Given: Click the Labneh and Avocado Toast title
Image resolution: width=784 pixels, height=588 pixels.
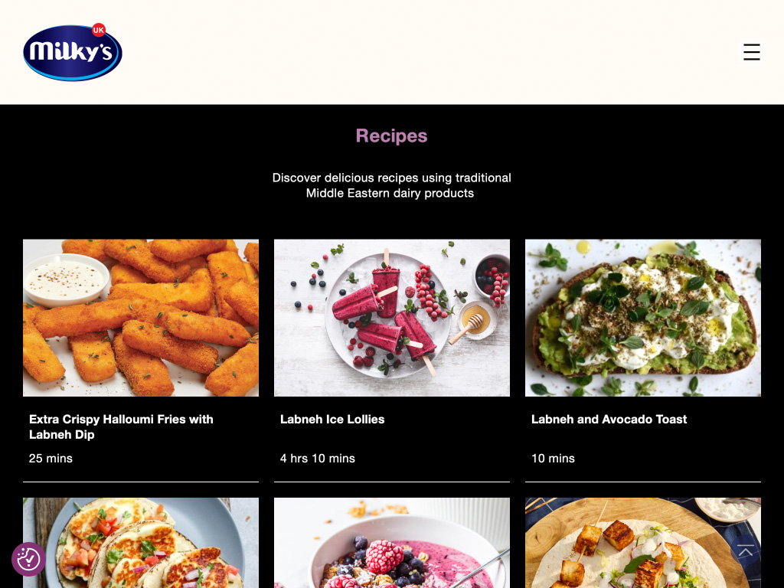Looking at the screenshot, I should (x=609, y=419).
